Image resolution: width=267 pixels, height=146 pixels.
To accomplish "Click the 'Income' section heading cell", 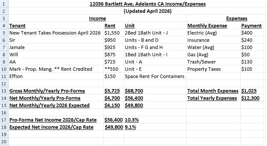I will (97, 19).
